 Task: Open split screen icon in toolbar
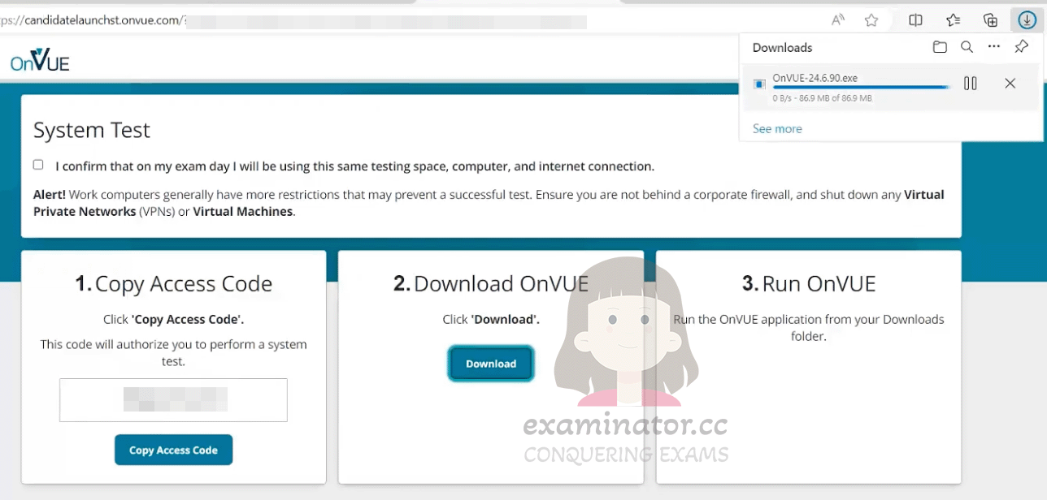pyautogui.click(x=915, y=20)
